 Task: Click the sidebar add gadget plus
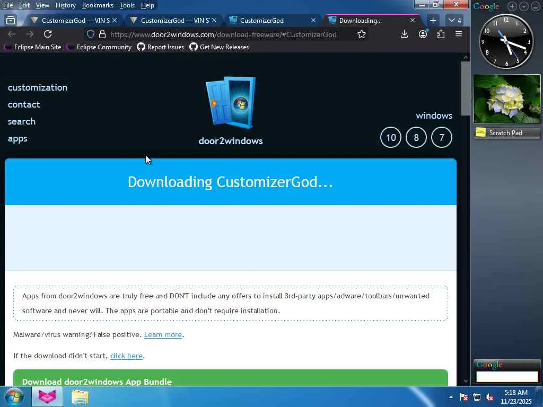click(x=512, y=6)
